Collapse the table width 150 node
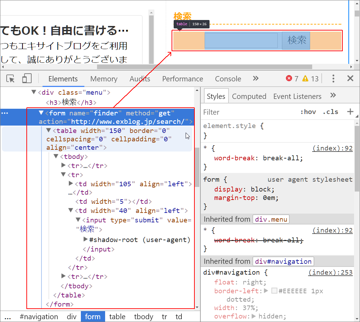Image resolution: width=360 pixels, height=322 pixels. point(49,130)
